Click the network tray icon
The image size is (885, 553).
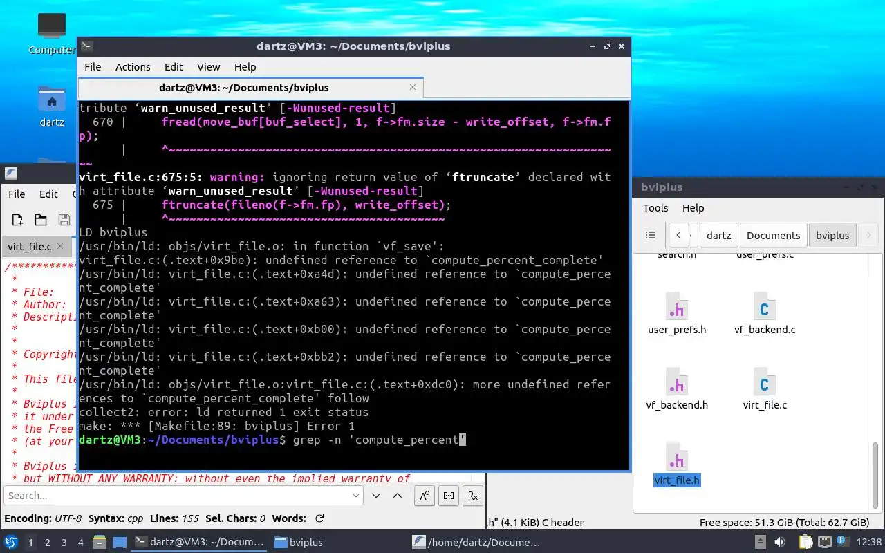click(825, 543)
